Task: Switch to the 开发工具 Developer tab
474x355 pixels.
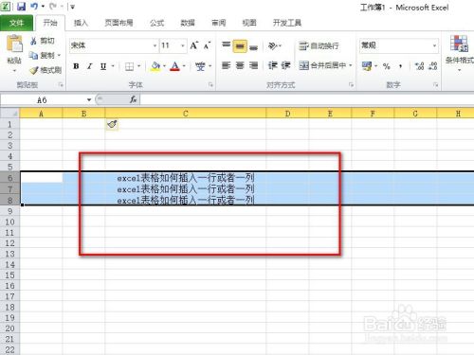Action: [x=287, y=23]
